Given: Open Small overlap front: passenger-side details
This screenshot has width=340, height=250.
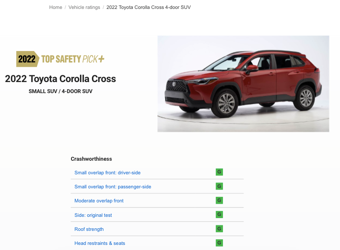Looking at the screenshot, I should [113, 187].
